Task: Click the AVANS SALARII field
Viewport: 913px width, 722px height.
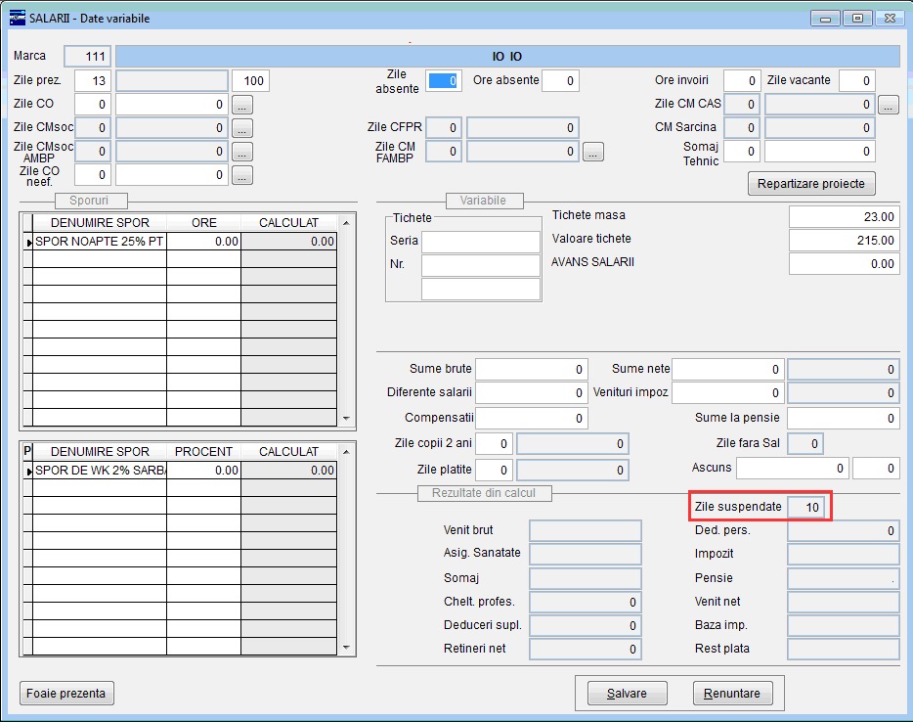Action: point(845,264)
